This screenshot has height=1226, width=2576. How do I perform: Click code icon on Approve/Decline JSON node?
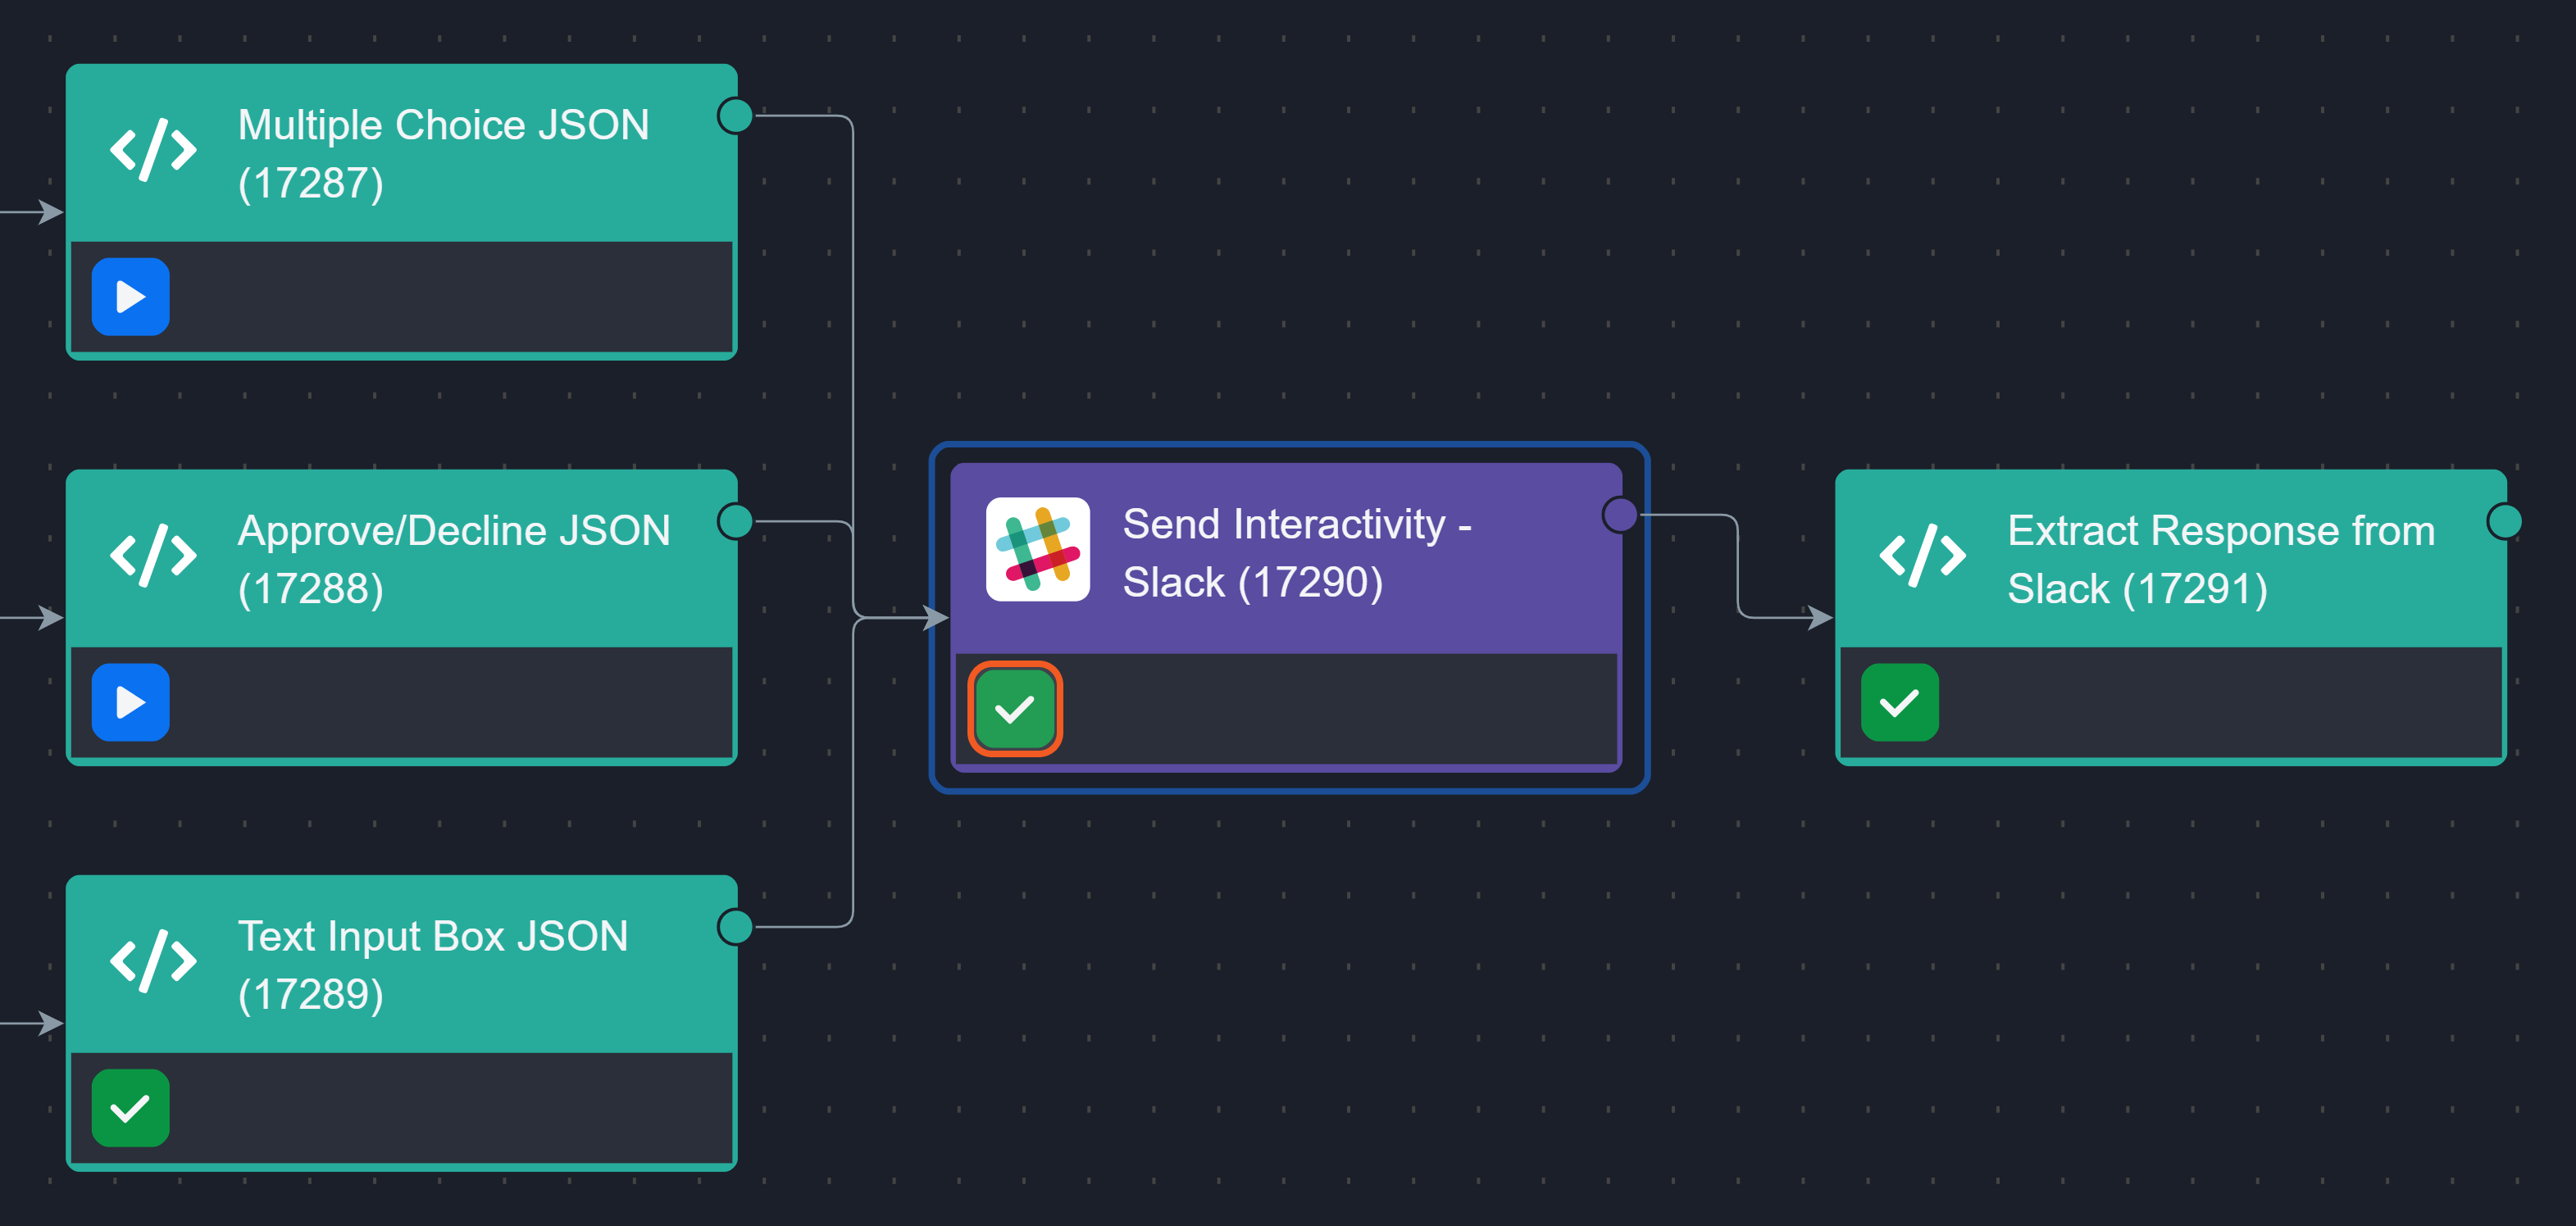pos(152,556)
